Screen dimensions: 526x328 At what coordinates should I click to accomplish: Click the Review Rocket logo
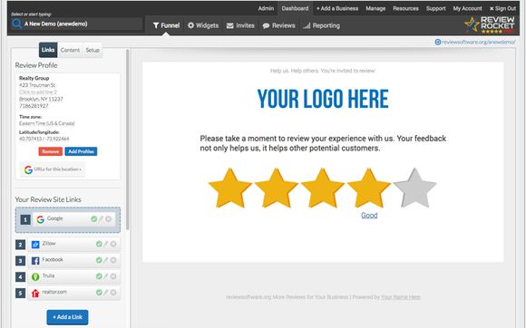[490, 24]
